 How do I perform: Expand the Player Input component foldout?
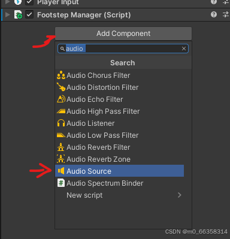[x=8, y=2]
